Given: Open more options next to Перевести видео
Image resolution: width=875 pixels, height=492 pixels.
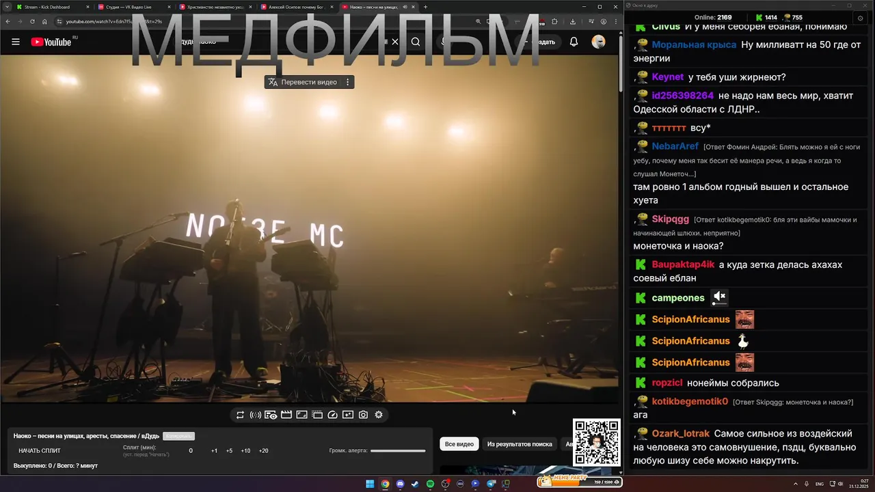Looking at the screenshot, I should pos(347,82).
